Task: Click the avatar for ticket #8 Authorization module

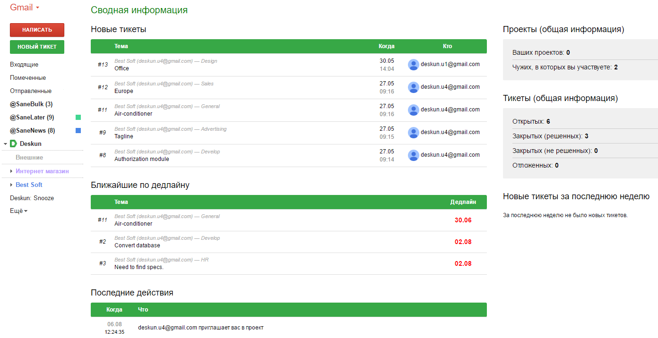Action: (x=413, y=155)
